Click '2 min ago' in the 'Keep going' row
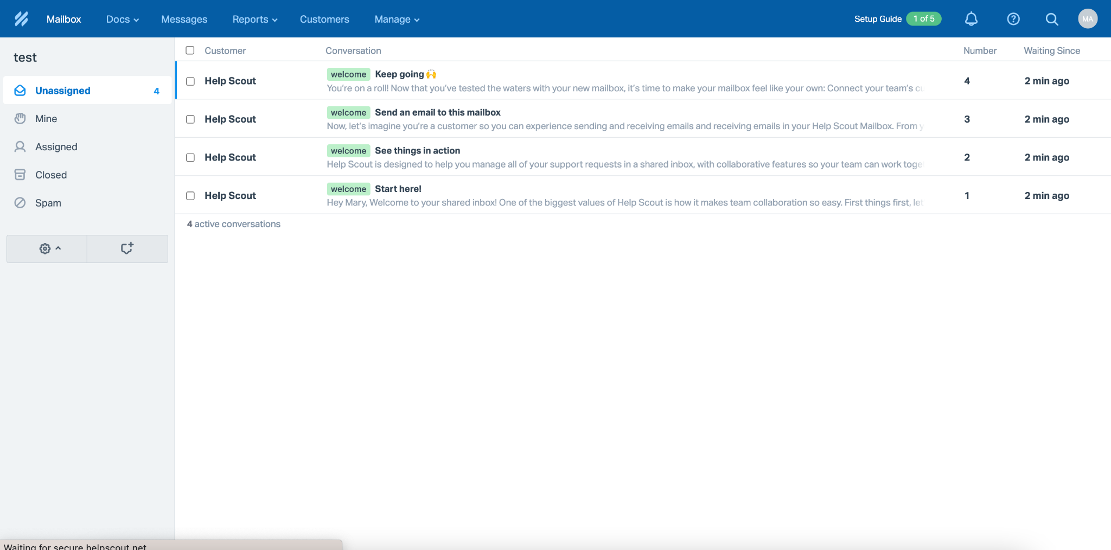1111x550 pixels. pyautogui.click(x=1047, y=81)
